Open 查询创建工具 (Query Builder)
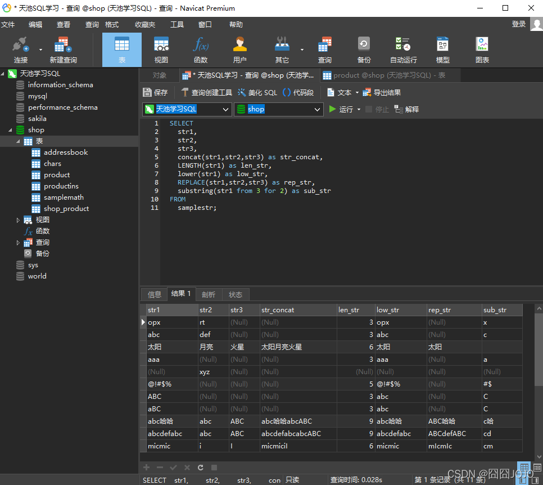Screen dimensions: 543x485 pyautogui.click(x=207, y=93)
